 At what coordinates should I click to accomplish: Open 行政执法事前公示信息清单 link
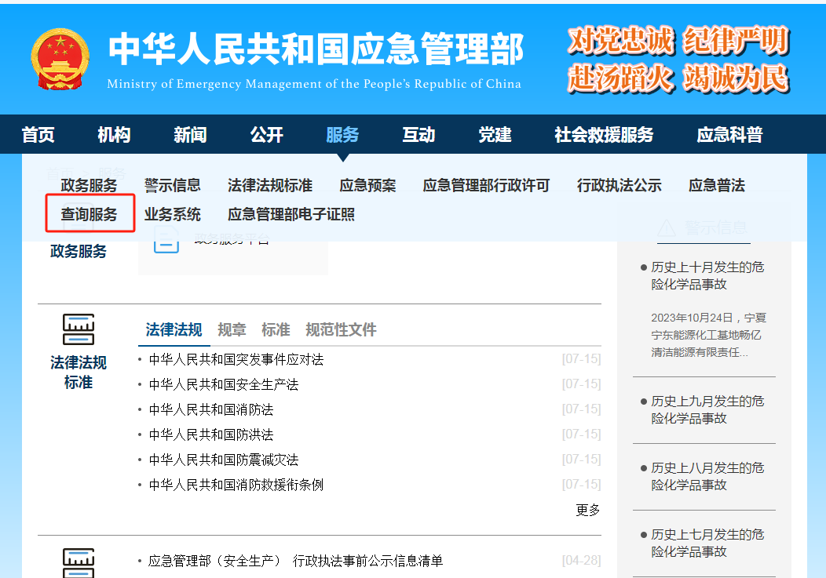[295, 562]
